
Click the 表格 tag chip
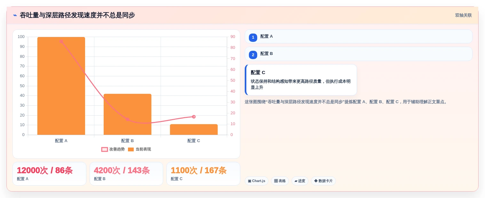click(280, 181)
